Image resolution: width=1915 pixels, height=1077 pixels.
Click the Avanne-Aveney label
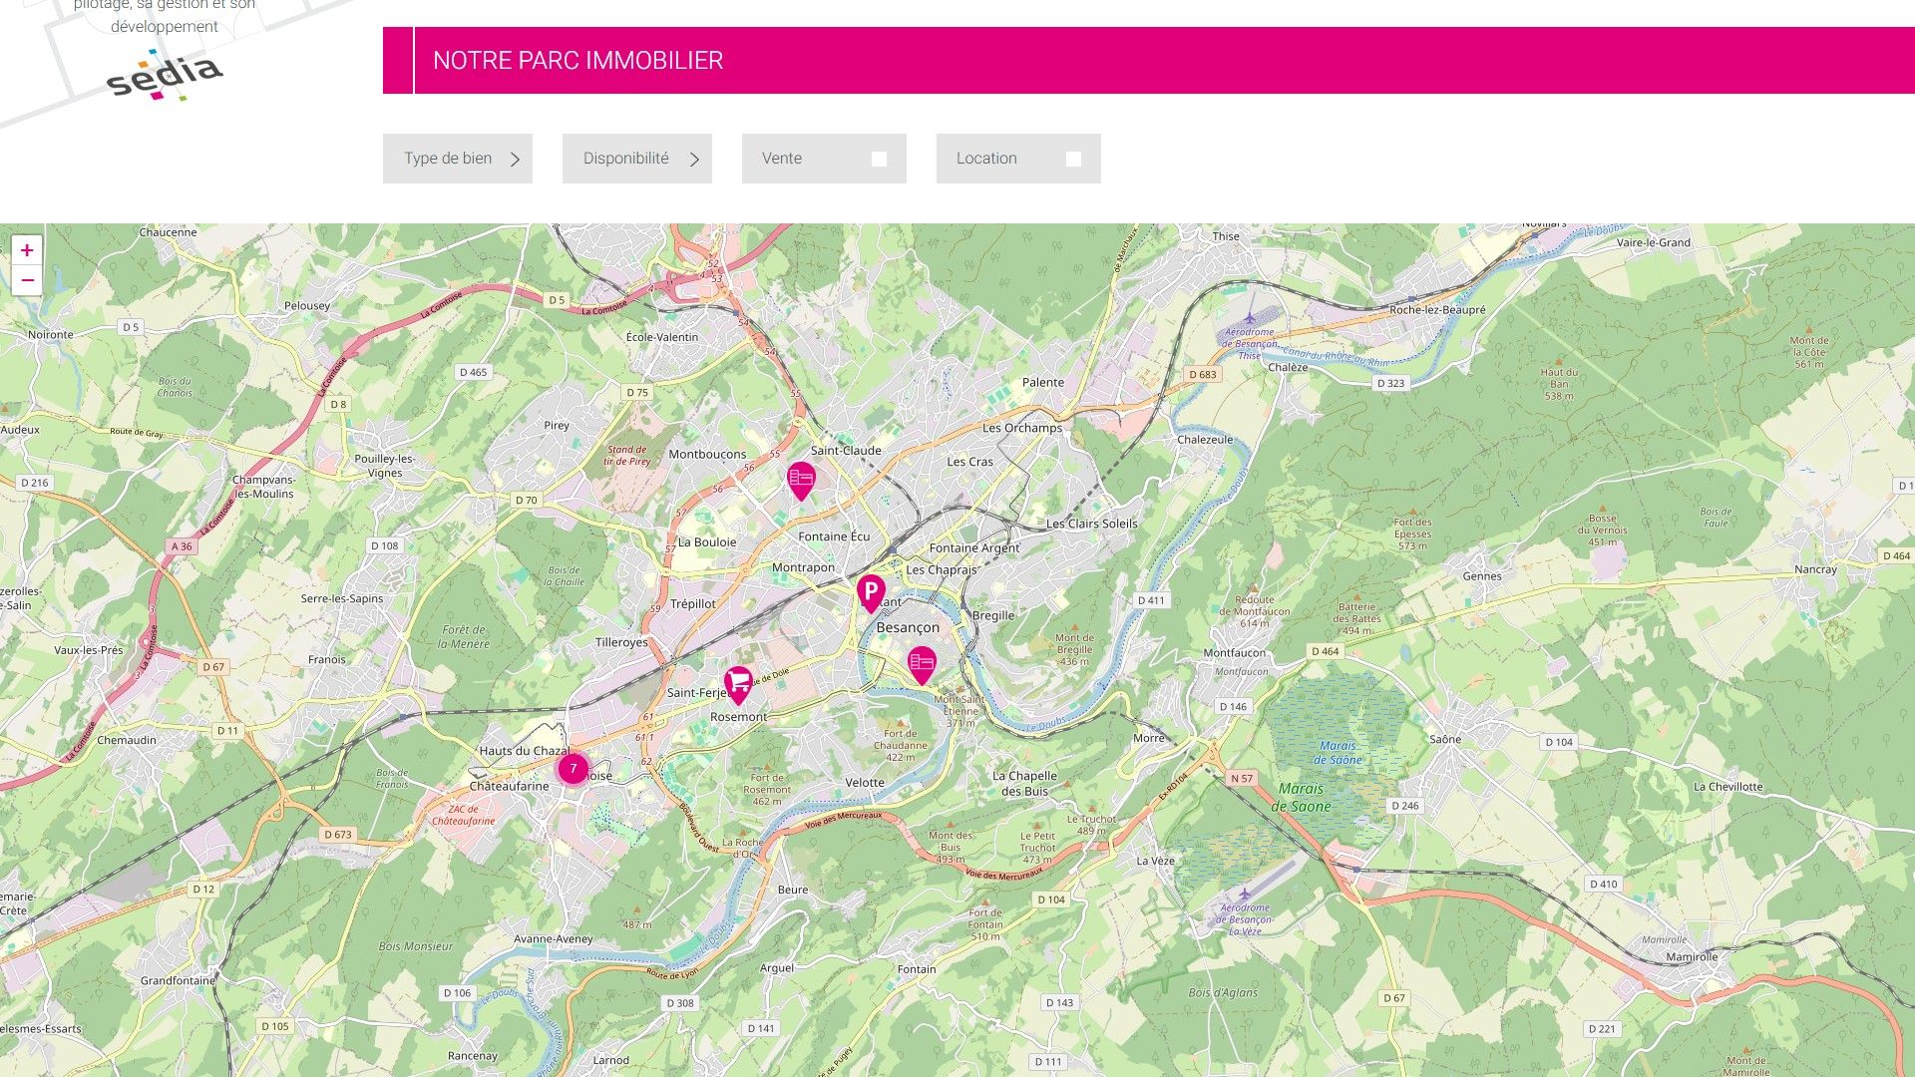(553, 938)
